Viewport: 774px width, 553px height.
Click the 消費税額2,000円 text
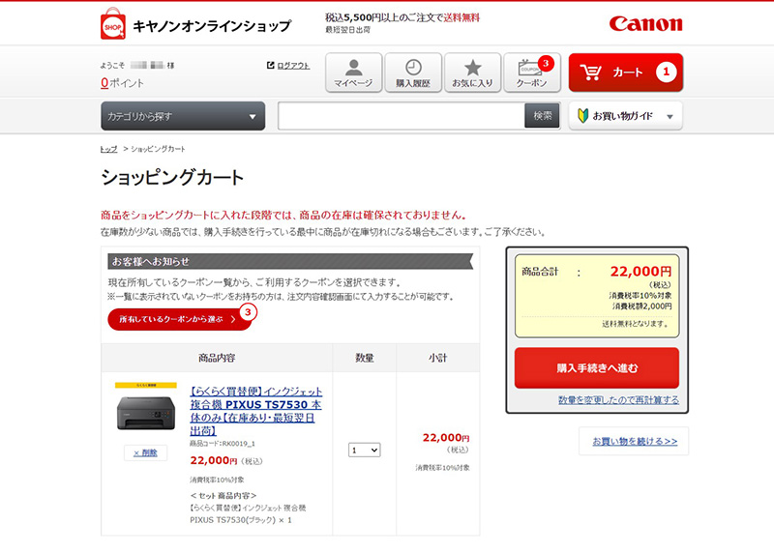pos(642,306)
